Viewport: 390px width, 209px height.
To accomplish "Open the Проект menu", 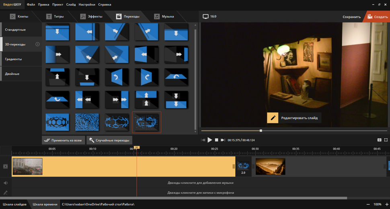I will click(57, 4).
